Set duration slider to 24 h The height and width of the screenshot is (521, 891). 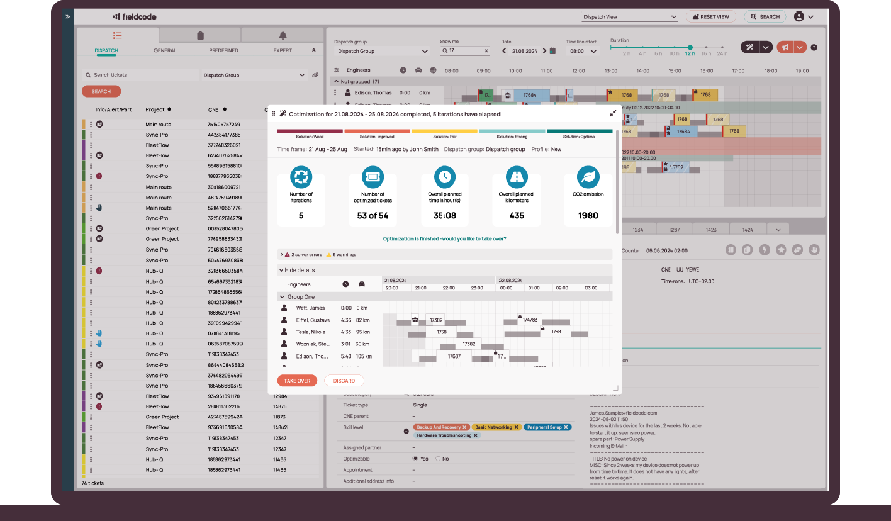[x=722, y=47]
